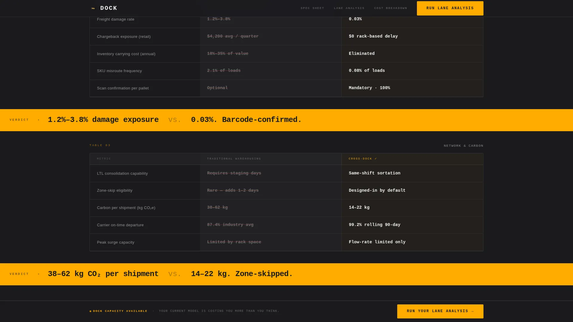Click the orange Dock Capacity status dot

pos(90,311)
